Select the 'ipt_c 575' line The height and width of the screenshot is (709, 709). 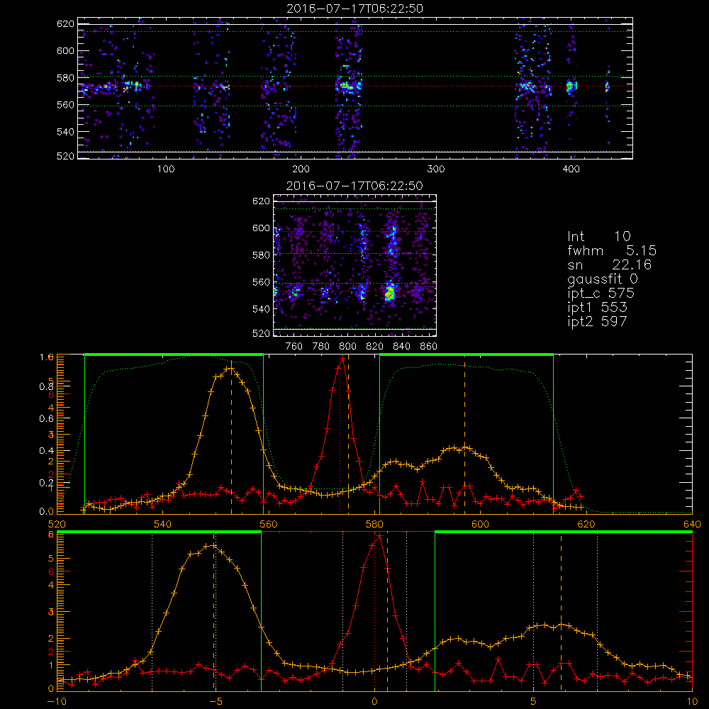click(601, 294)
